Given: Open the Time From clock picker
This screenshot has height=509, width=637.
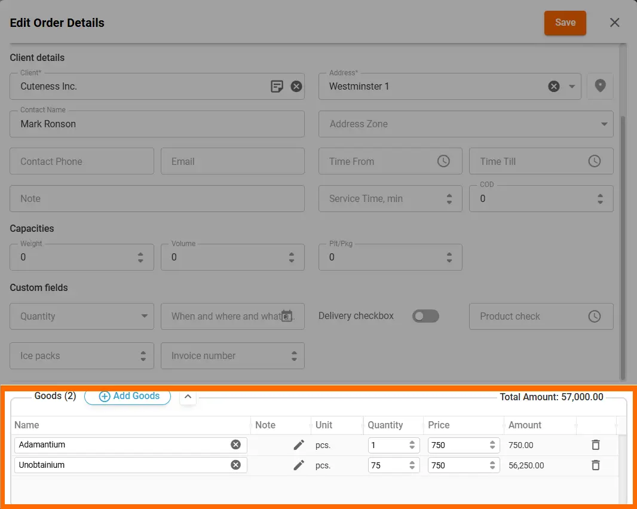Looking at the screenshot, I should point(443,161).
